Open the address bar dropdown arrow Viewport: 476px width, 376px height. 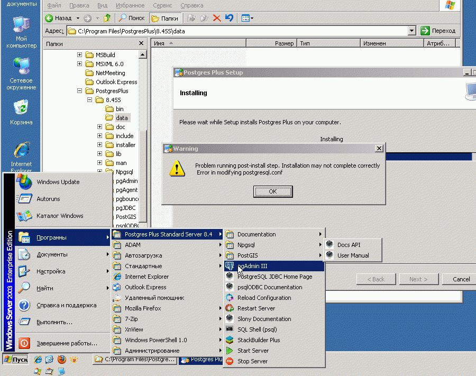pyautogui.click(x=411, y=31)
